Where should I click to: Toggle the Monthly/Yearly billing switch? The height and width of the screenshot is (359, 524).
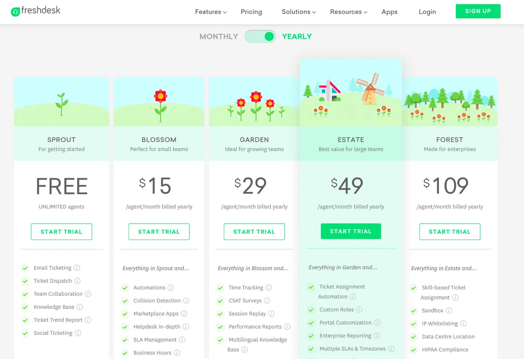pos(260,37)
